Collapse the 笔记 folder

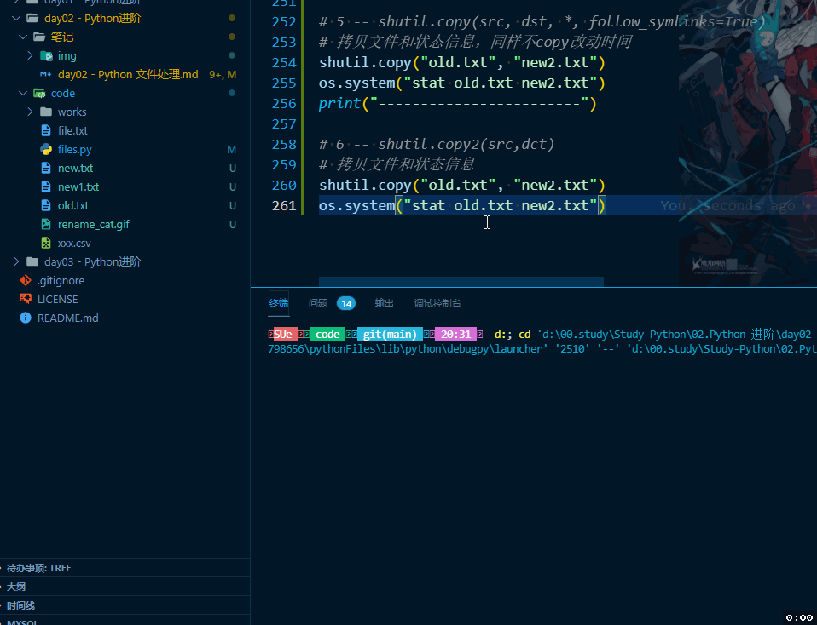coord(23,37)
